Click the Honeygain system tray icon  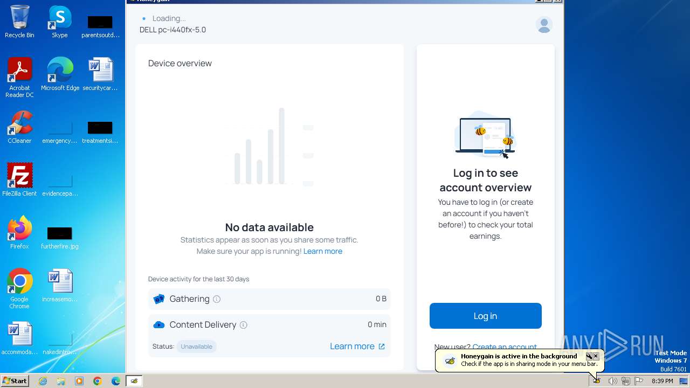597,381
